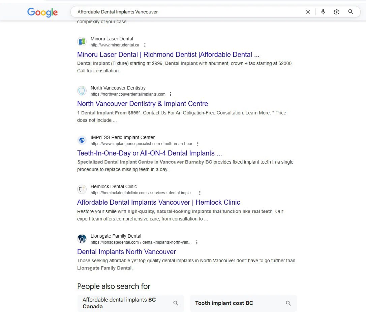Open three-dot menu for northvancouverdentalimplants.com result

pos(171,94)
